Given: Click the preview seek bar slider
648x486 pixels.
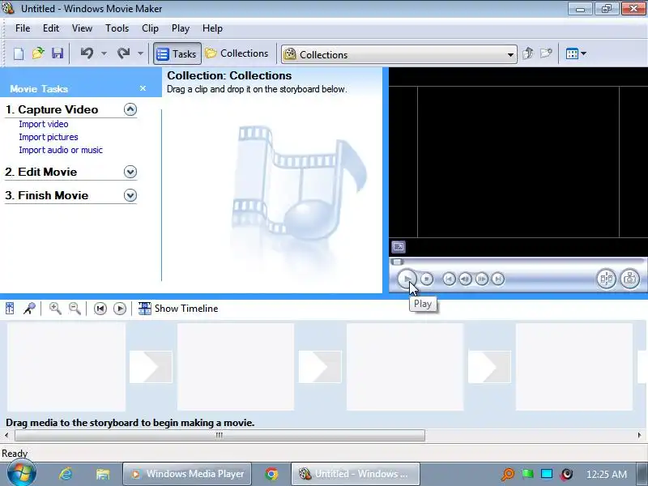Looking at the screenshot, I should click(x=397, y=262).
